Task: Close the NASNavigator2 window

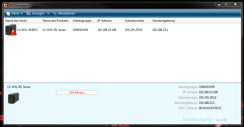Action: [x=235, y=4]
